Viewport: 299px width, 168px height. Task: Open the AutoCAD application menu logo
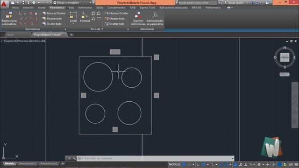[4, 4]
